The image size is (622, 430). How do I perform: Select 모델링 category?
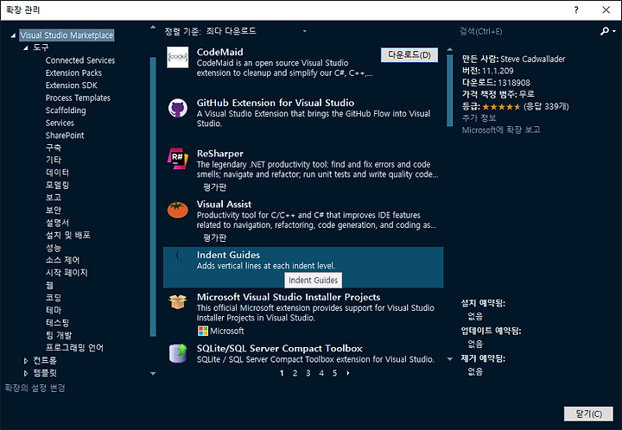[x=57, y=185]
